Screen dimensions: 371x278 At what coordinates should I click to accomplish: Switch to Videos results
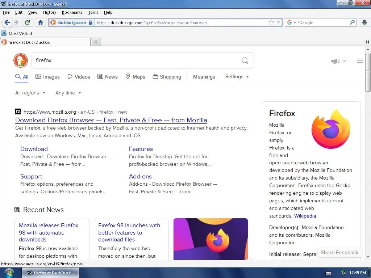[79, 77]
